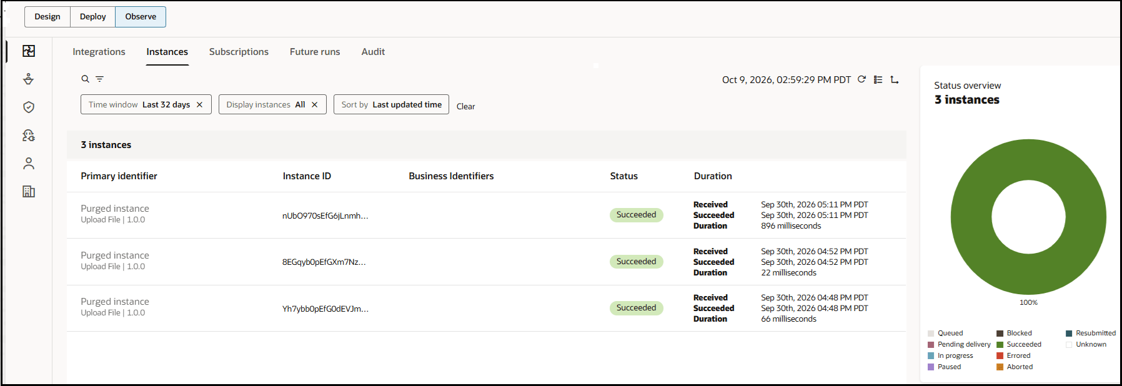The width and height of the screenshot is (1122, 386).
Task: Click the Queued legend swatch
Action: click(x=931, y=334)
